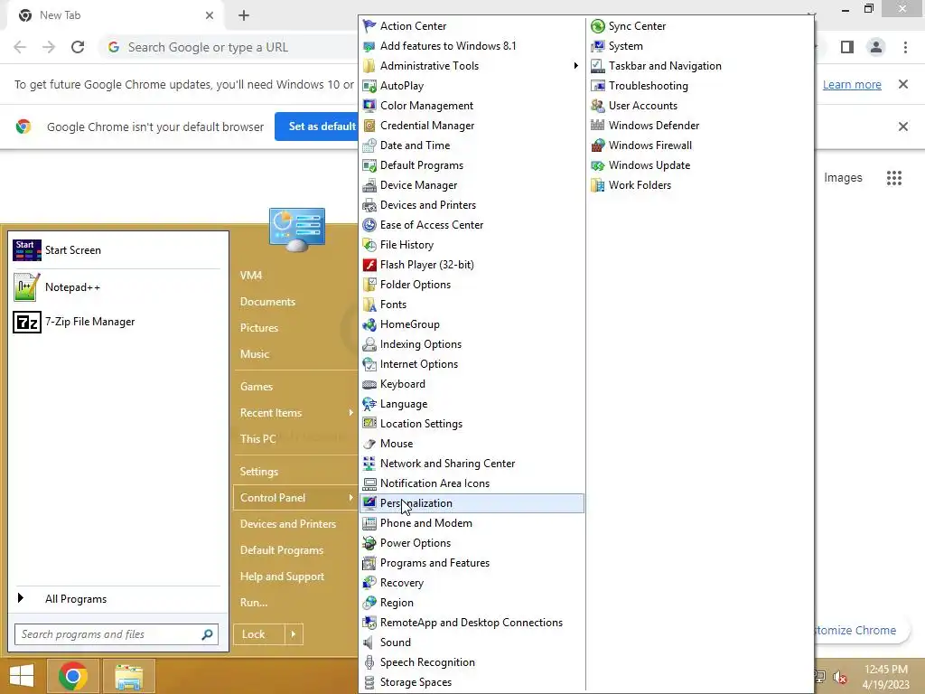This screenshot has width=925, height=694.
Task: Click the Flash Player red icon
Action: [x=369, y=265]
